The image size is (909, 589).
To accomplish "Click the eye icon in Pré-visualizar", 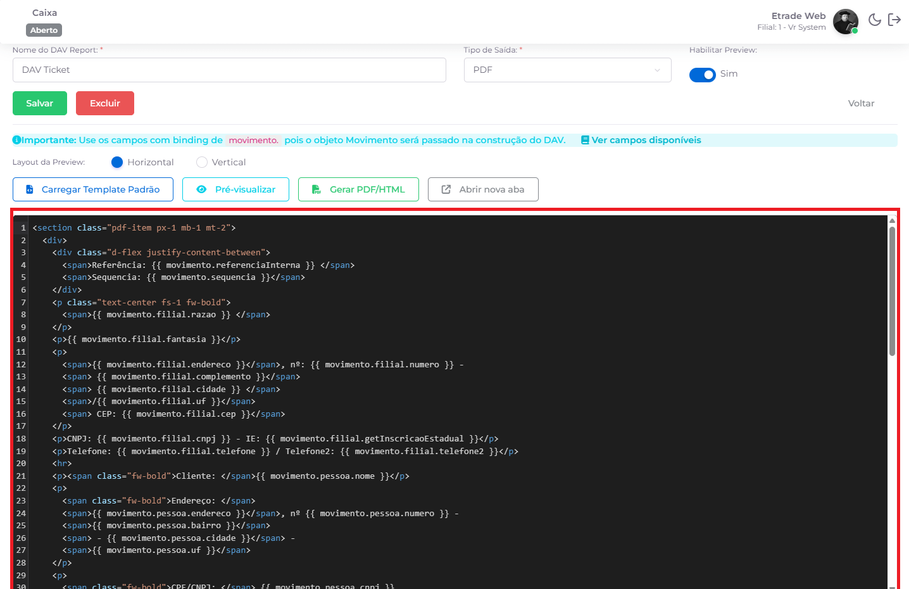I will click(x=201, y=189).
